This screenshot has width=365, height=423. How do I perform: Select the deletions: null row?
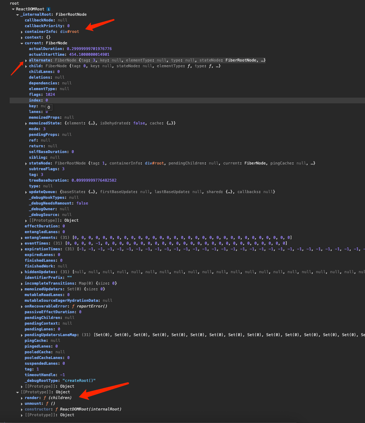pyautogui.click(x=47, y=78)
